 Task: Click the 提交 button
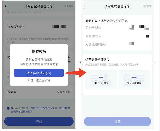pyautogui.click(x=118, y=121)
